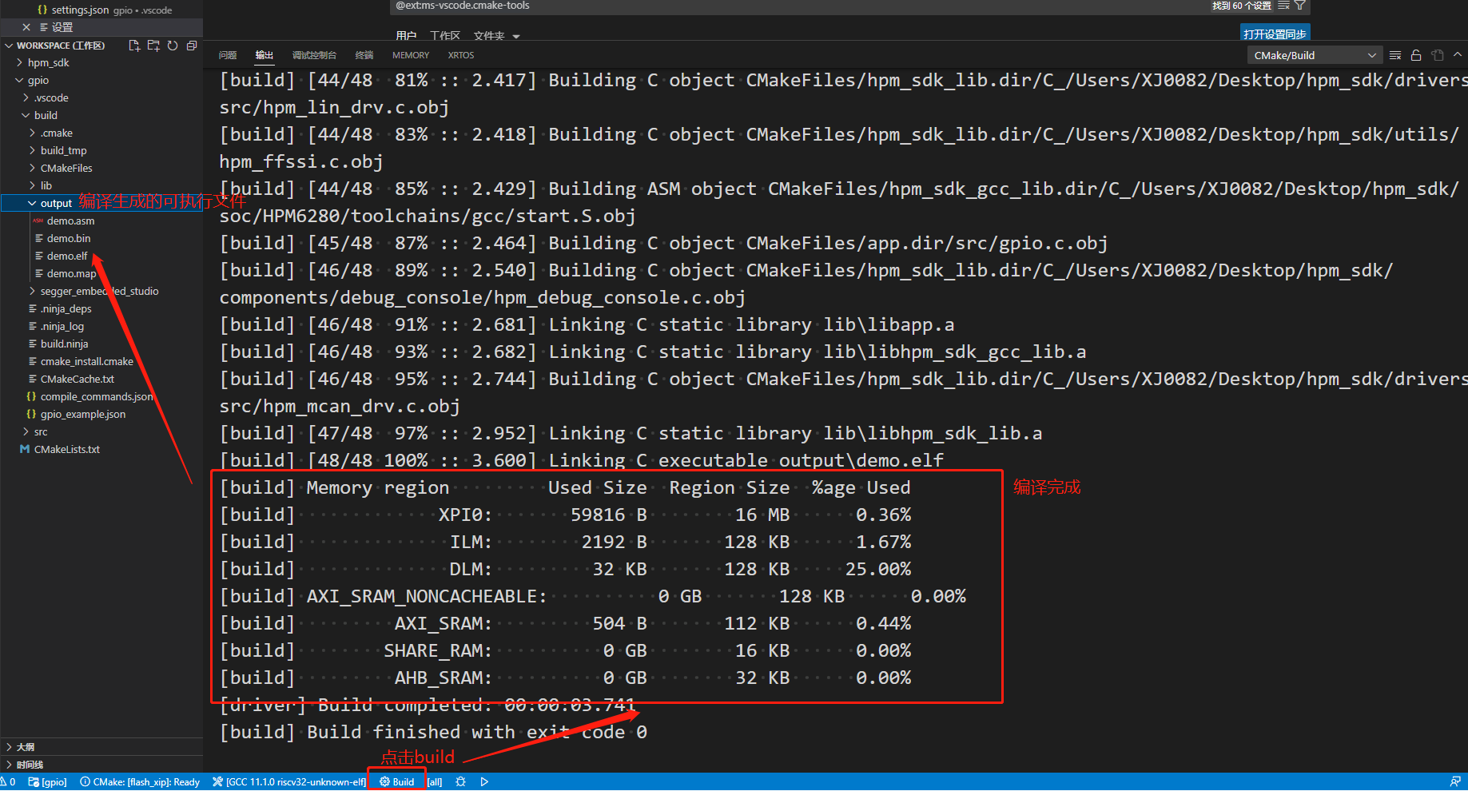
Task: Switch to the MEMORY panel tab
Action: click(x=411, y=55)
